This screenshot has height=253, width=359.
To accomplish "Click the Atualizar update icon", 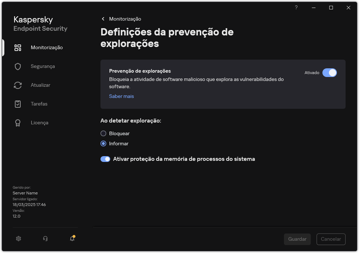I will [x=18, y=85].
